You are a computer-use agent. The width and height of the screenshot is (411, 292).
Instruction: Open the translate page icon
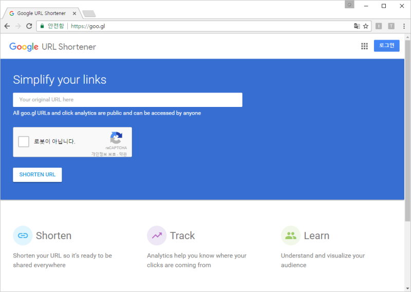[357, 26]
